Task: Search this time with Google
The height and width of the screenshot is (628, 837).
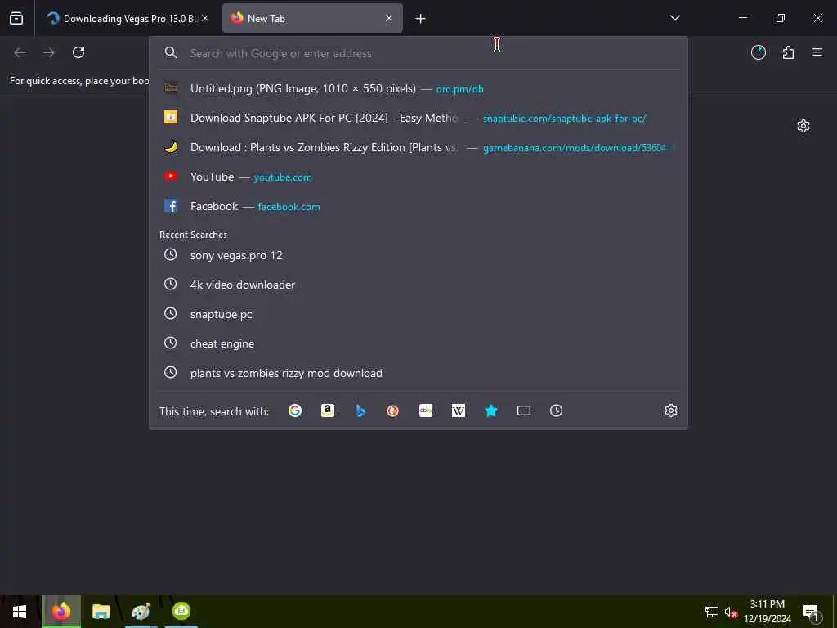Action: (295, 410)
